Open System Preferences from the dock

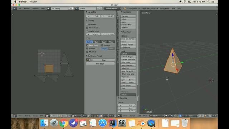(122, 123)
